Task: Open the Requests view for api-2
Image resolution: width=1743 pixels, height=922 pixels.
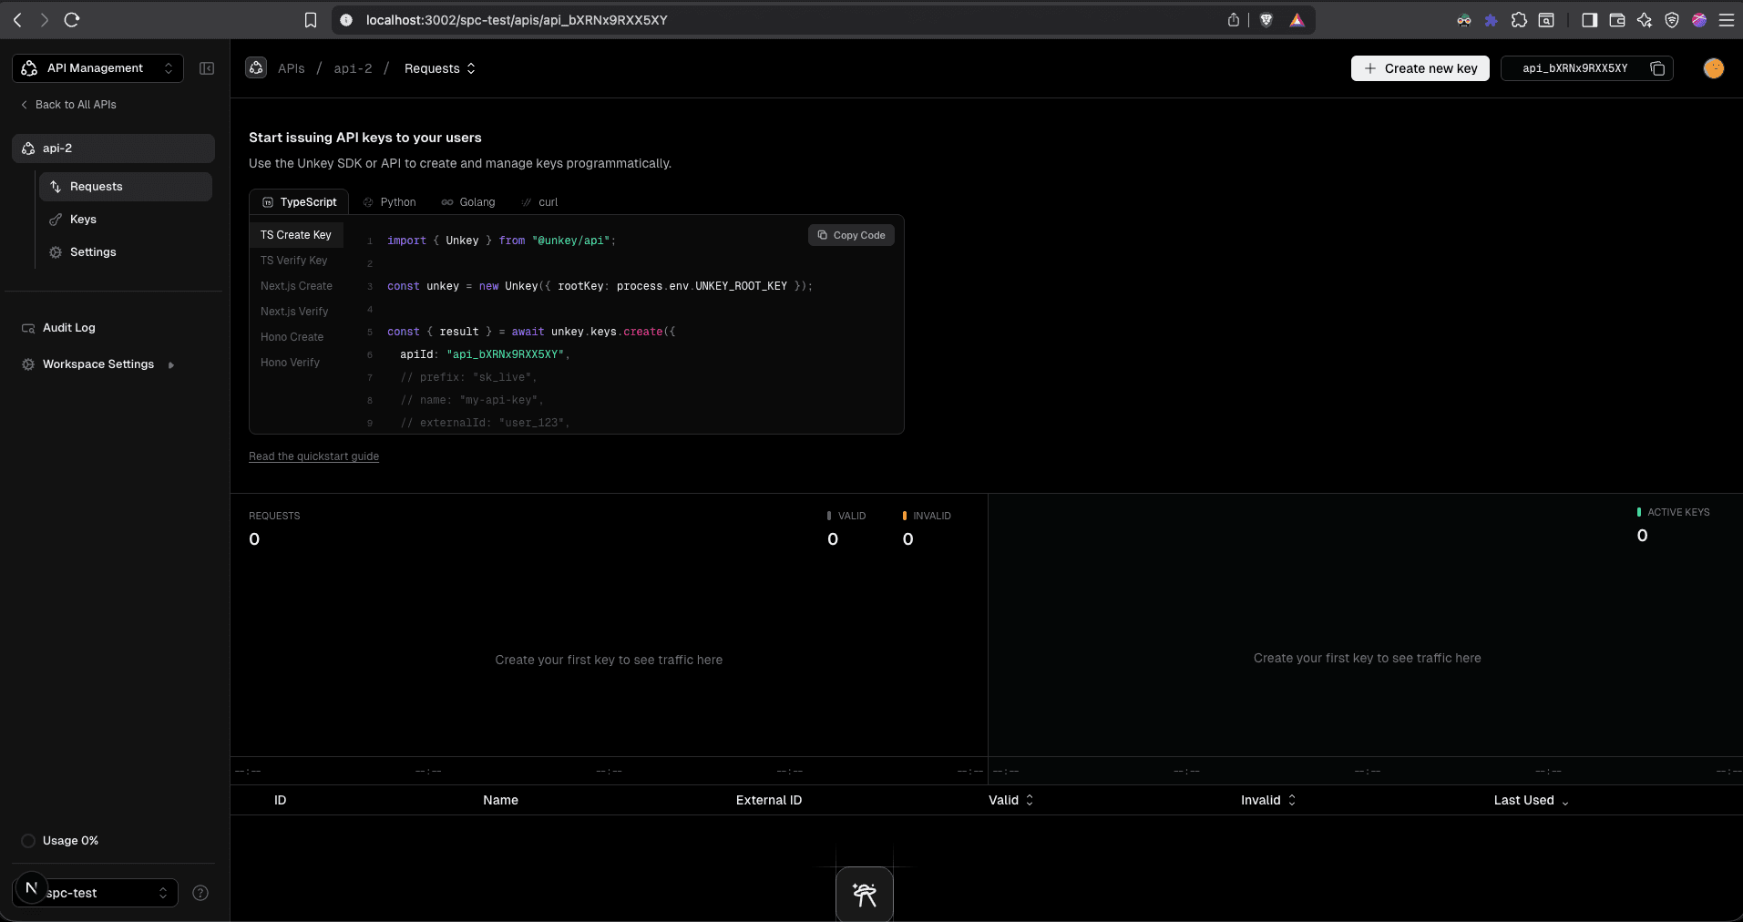Action: (x=97, y=186)
